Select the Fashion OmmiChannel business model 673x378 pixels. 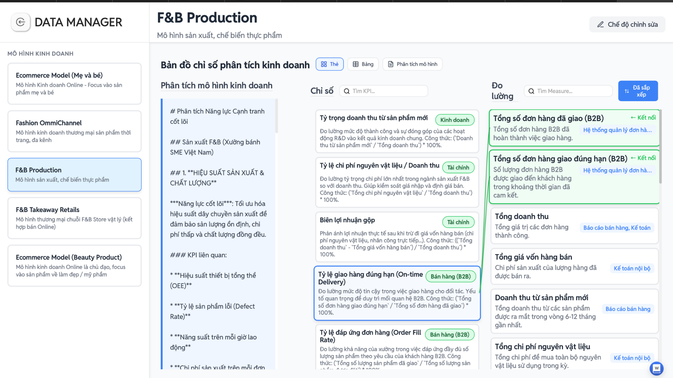coord(74,131)
